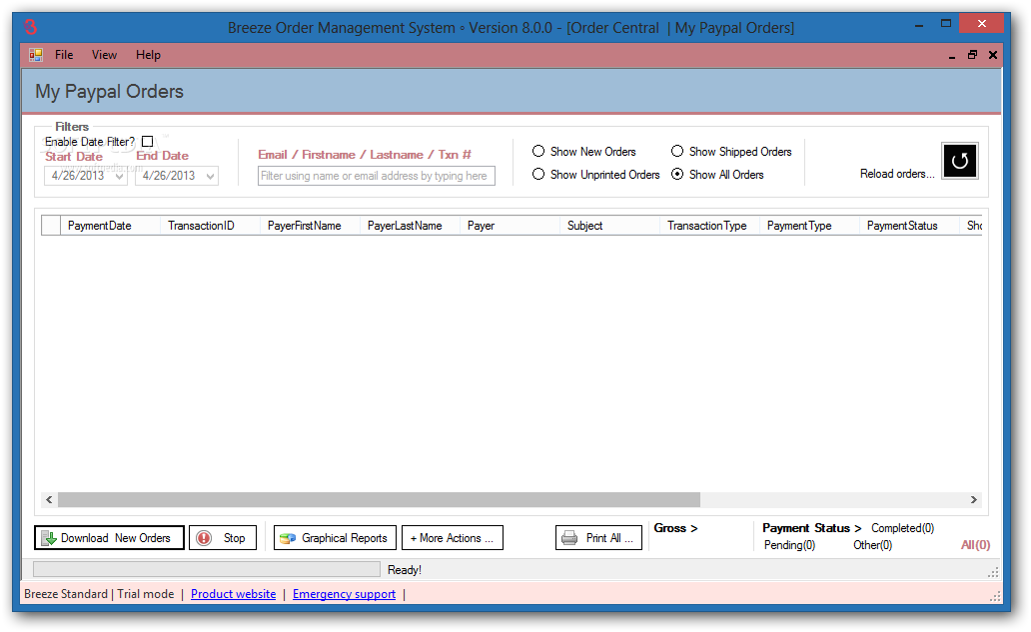
Task: Click the resize grip beside Ready status
Action: coord(993,571)
